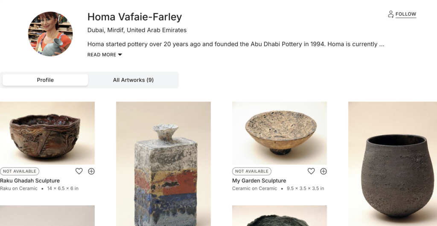Click the NOT AVAILABLE badge under Raku bowl
Image resolution: width=437 pixels, height=226 pixels.
click(20, 171)
